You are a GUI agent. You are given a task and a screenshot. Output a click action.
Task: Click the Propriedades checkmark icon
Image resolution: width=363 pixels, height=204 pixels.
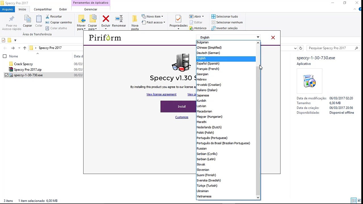[178, 19]
